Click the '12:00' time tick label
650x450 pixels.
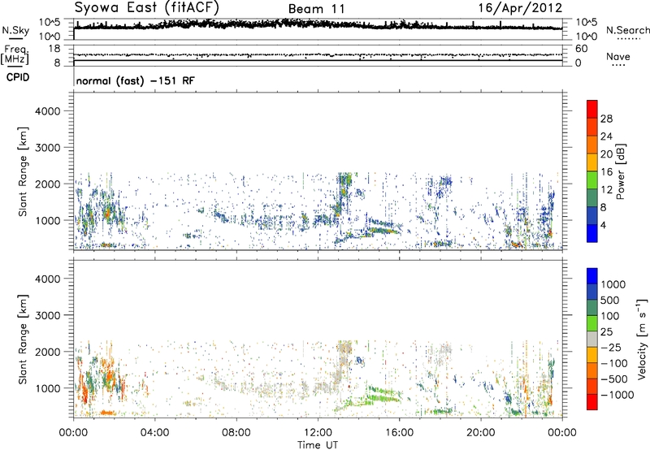[x=318, y=433]
